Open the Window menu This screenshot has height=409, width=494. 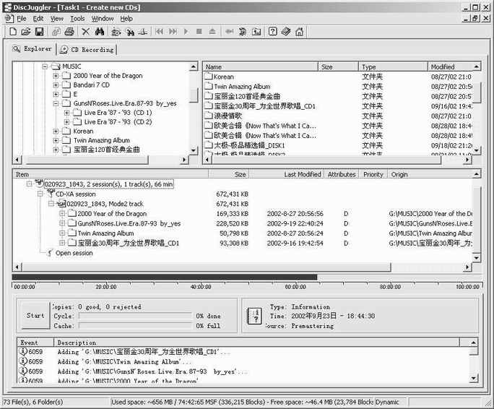103,19
